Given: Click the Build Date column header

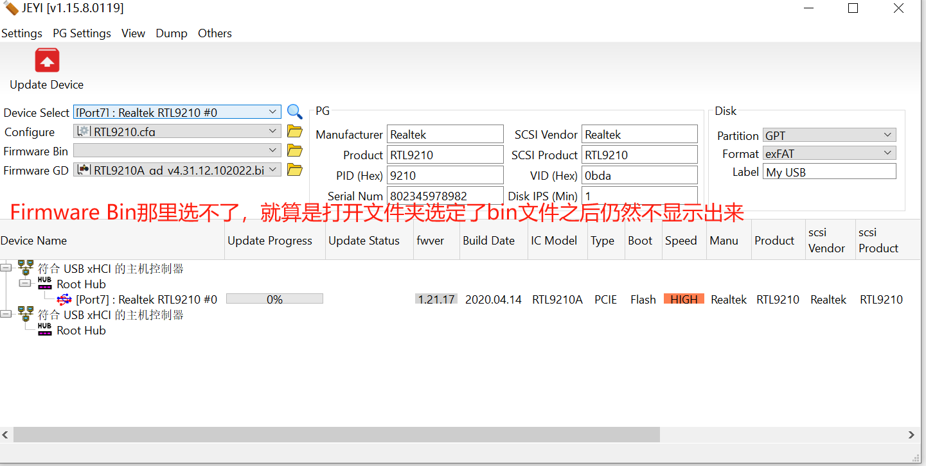Looking at the screenshot, I should click(x=493, y=240).
